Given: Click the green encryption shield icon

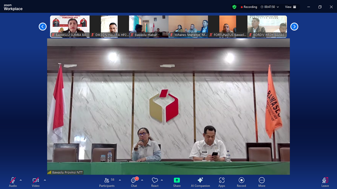Looking at the screenshot, I should tap(234, 7).
